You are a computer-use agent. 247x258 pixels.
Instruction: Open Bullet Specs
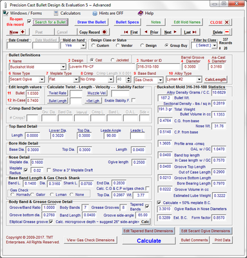tap(127, 22)
